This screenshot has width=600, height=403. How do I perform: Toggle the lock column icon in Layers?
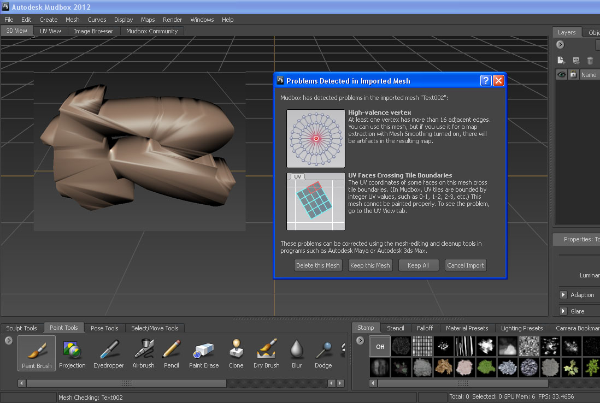573,75
